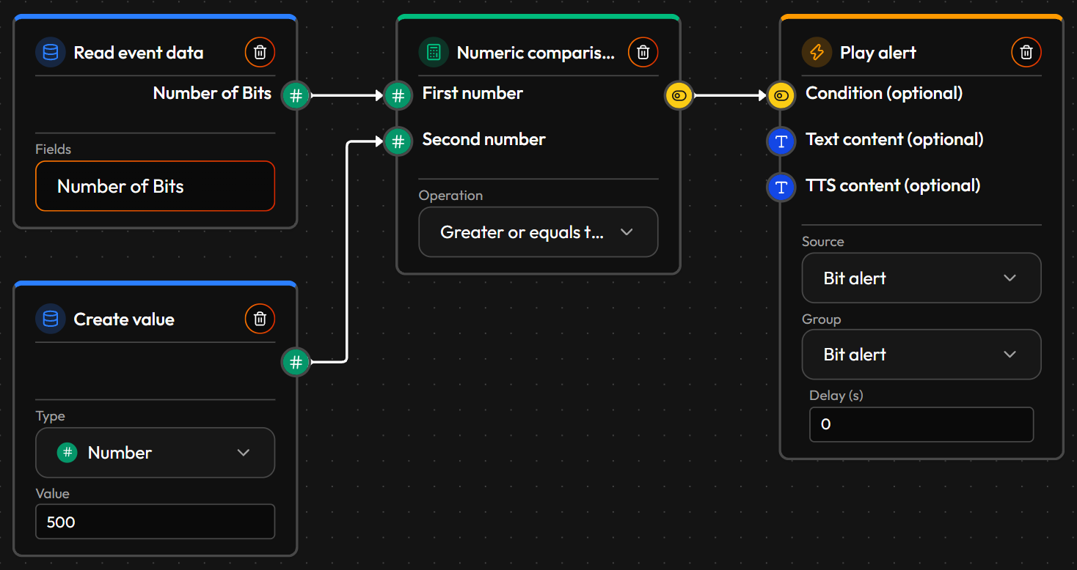Open the Group dropdown
This screenshot has height=570, width=1077.
921,354
